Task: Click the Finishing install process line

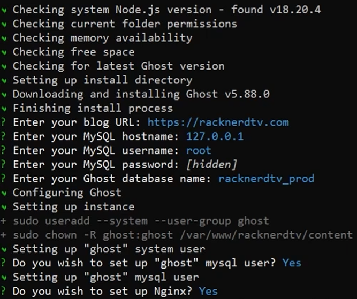Action: (x=93, y=108)
